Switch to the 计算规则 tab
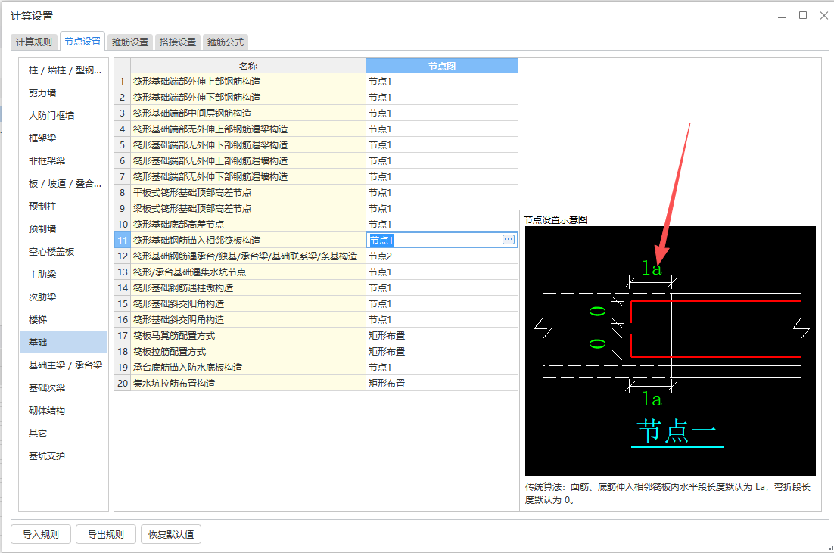Screen dimensions: 834x553 pyautogui.click(x=34, y=42)
